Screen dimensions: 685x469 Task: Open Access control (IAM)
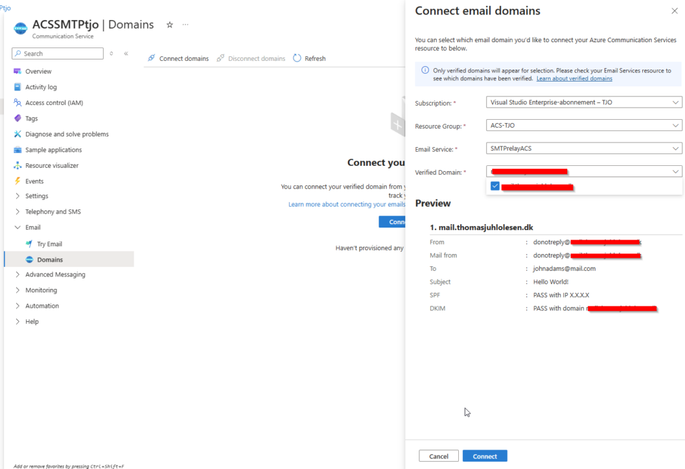coord(54,103)
